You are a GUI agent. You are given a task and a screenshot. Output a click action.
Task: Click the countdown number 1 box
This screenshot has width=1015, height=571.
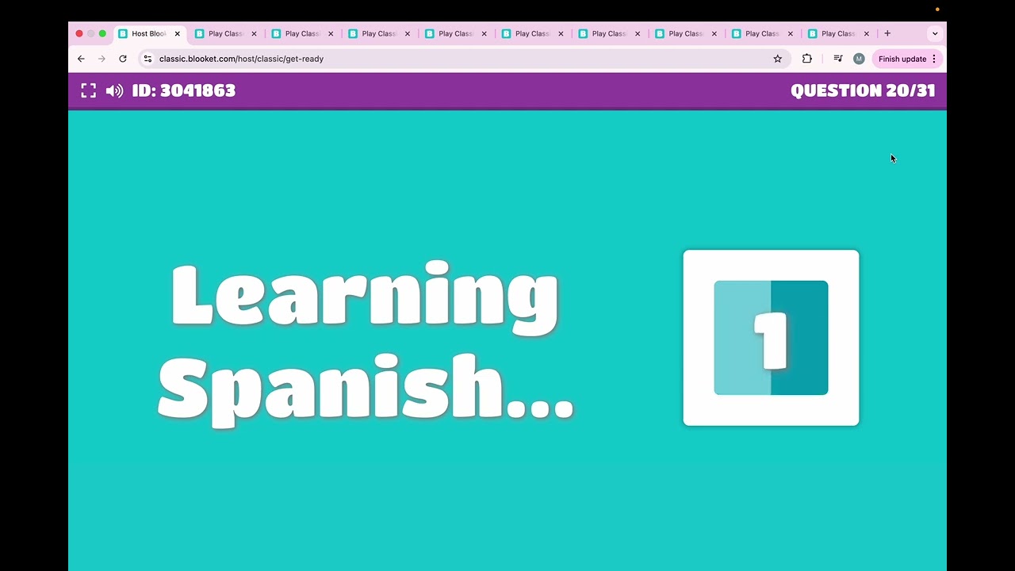coord(771,338)
